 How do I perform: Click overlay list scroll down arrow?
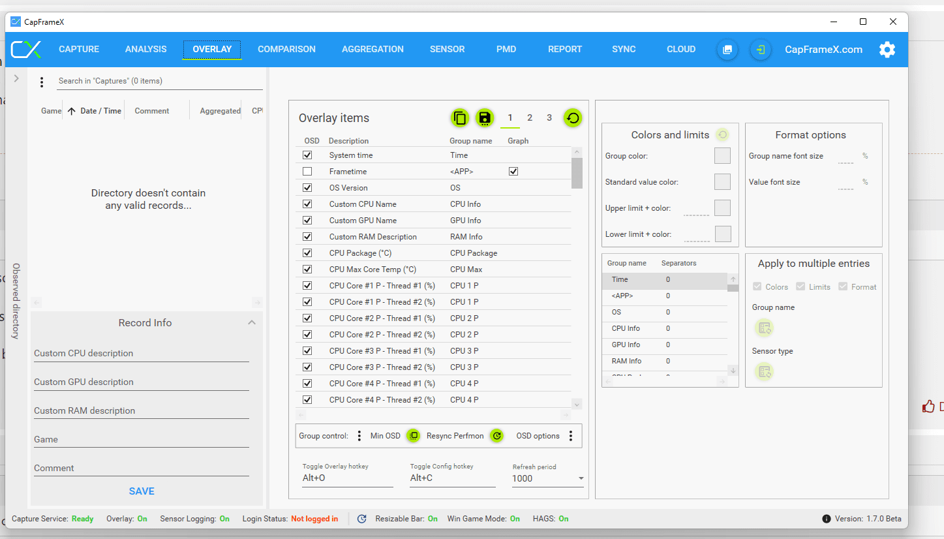click(577, 405)
